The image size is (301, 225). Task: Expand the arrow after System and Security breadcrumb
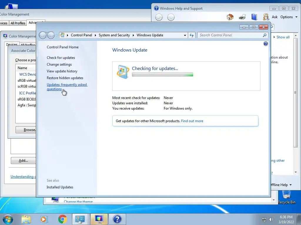click(x=133, y=35)
